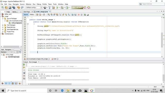This screenshot has width=165, height=93.
Task: Click the Find Selection magnifier in editor toolbar
Action: tap(49, 15)
